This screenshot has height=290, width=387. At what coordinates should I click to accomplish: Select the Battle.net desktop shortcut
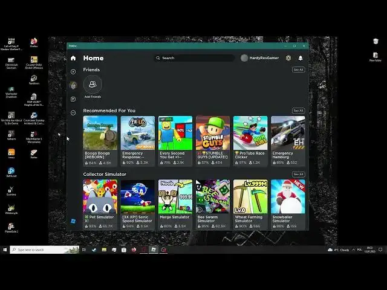(11, 172)
